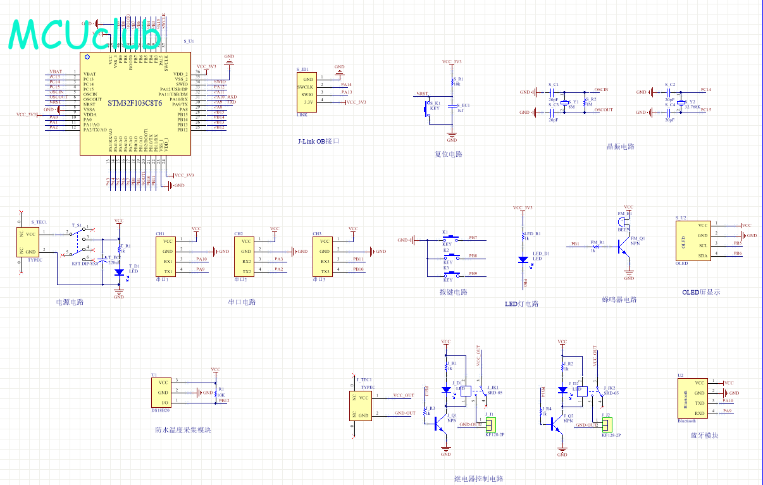Viewport: 763px width, 485px height.
Task: Click the J-Link OB接口 section label
Action: (318, 141)
